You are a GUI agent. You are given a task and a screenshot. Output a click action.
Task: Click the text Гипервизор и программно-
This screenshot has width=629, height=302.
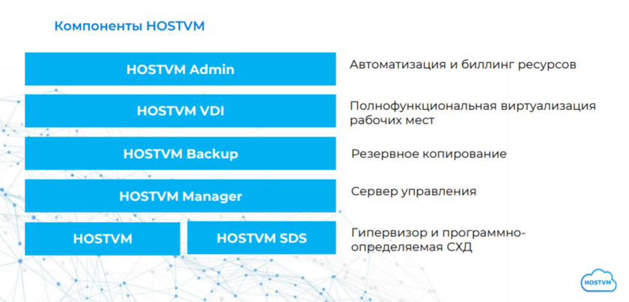pyautogui.click(x=438, y=232)
